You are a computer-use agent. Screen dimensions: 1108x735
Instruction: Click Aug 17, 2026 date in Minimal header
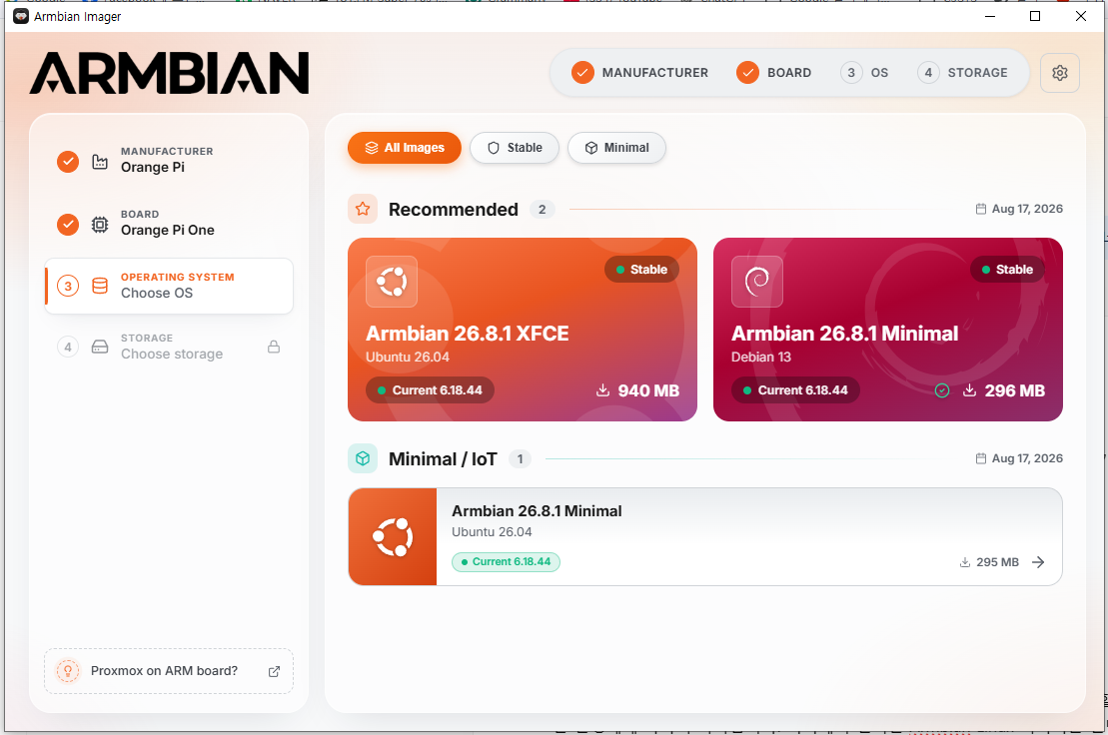[x=1019, y=459]
